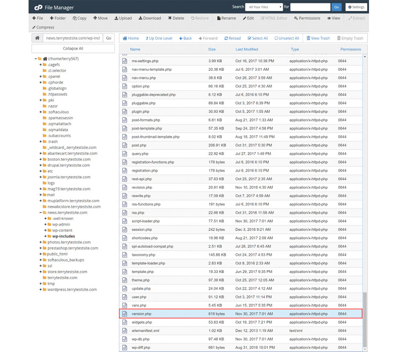Download the selected file

pyautogui.click(x=150, y=18)
